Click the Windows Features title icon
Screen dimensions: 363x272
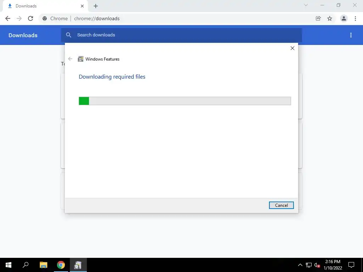click(x=80, y=59)
